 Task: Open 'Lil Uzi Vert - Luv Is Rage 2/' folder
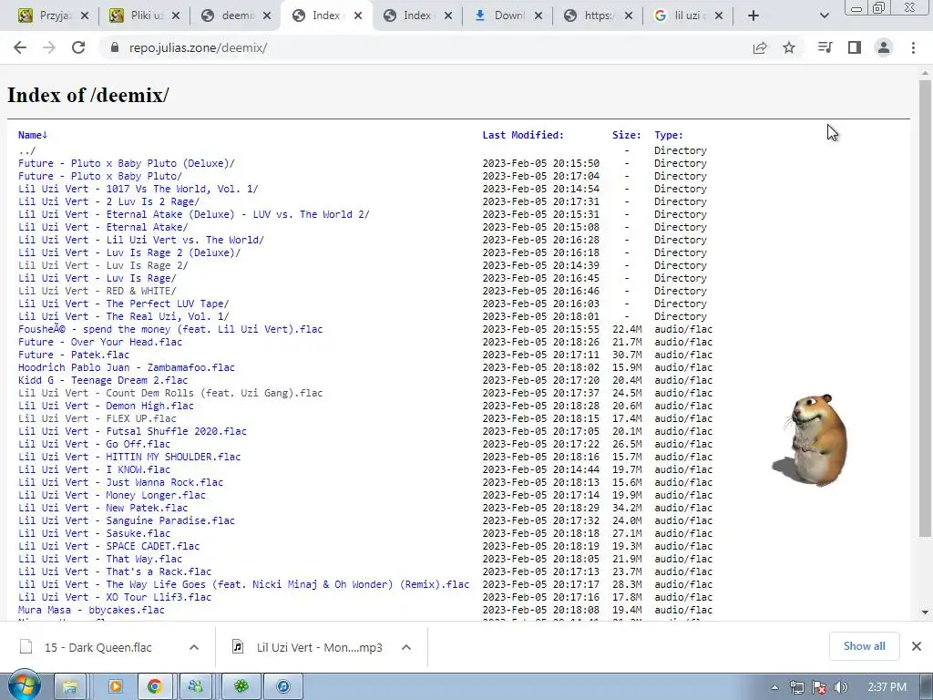pos(103,265)
